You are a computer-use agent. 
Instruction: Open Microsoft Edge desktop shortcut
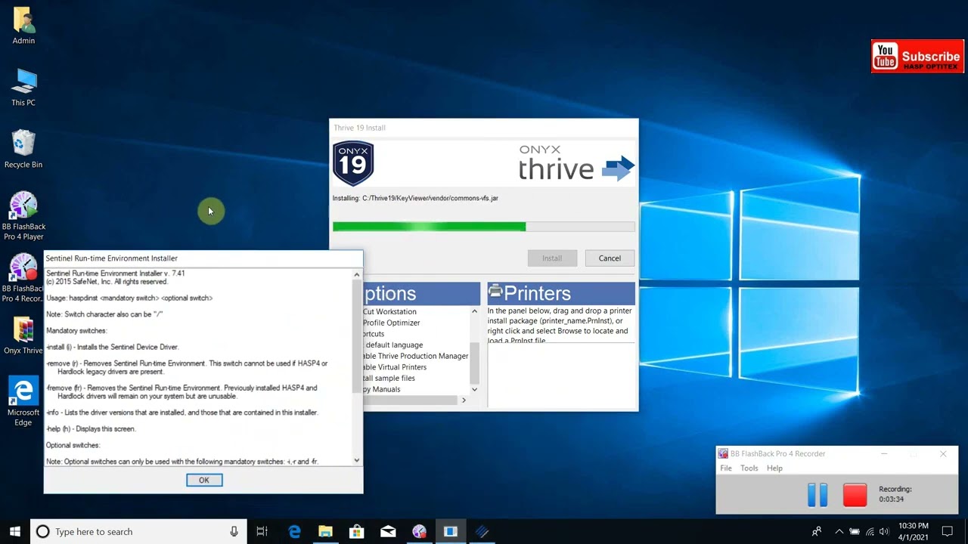pyautogui.click(x=23, y=403)
